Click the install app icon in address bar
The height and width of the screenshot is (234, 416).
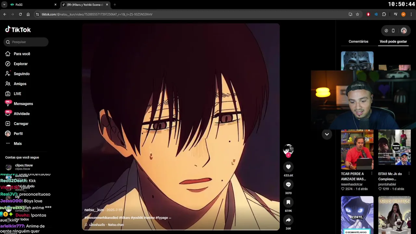[350, 14]
